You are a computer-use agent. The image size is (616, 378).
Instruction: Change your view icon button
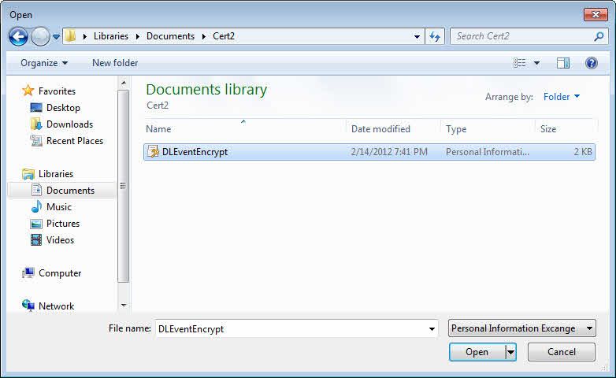519,63
